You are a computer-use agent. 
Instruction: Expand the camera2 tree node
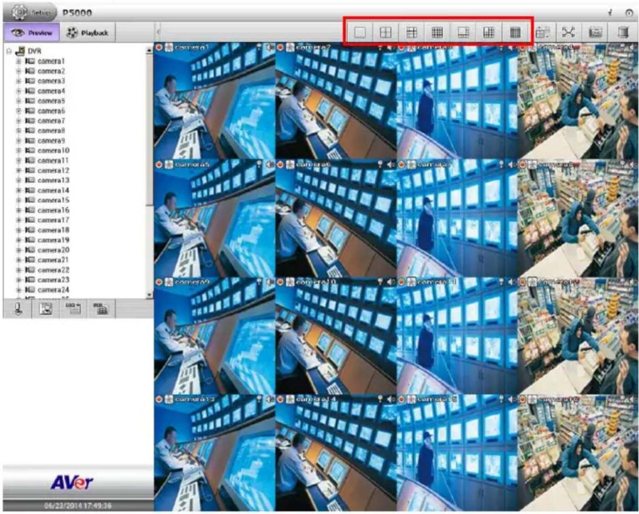pos(19,71)
